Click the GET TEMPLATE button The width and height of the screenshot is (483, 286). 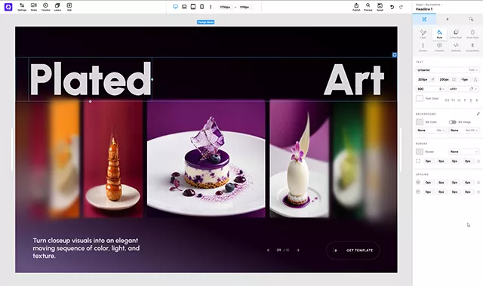[x=353, y=251]
